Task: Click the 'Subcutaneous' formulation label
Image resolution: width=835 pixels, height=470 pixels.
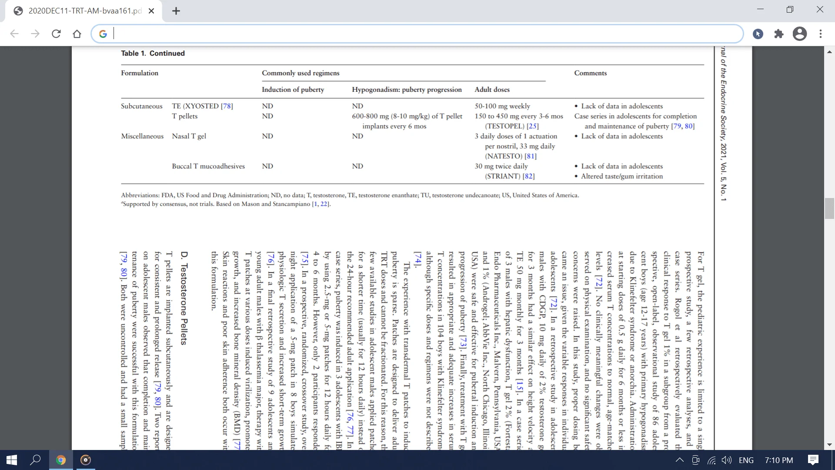Action: 141,106
